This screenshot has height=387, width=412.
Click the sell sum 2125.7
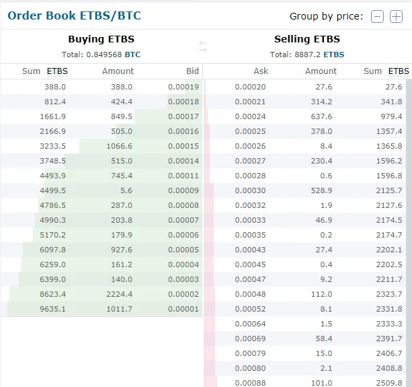point(389,190)
